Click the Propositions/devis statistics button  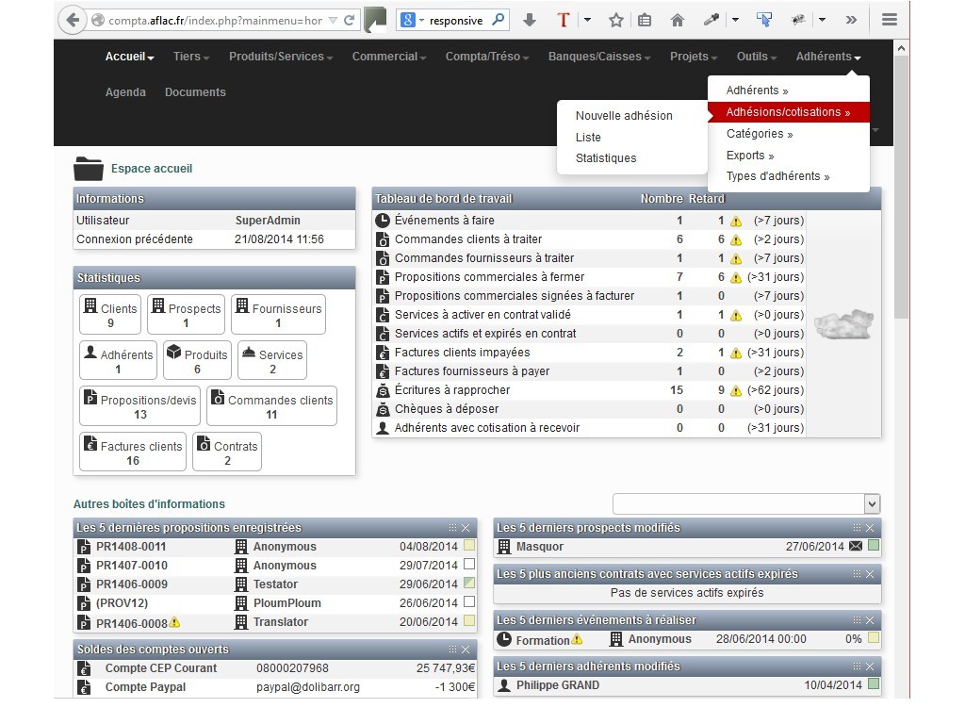click(139, 406)
